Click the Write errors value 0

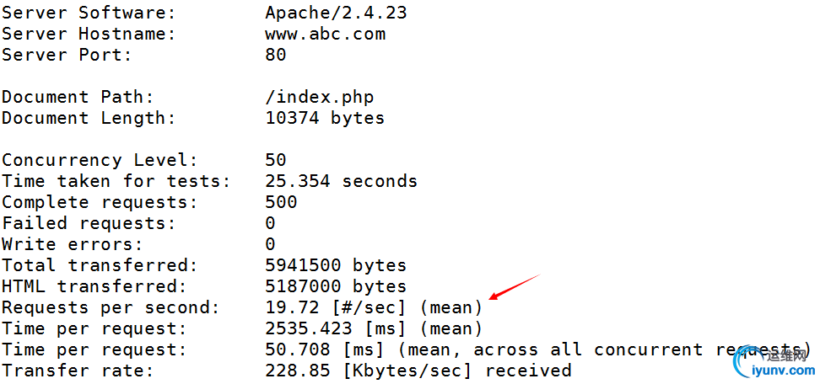270,244
